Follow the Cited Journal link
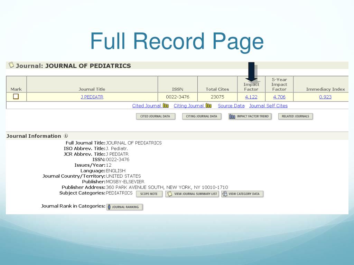Image resolution: width=354 pixels, height=265 pixels. 146,106
